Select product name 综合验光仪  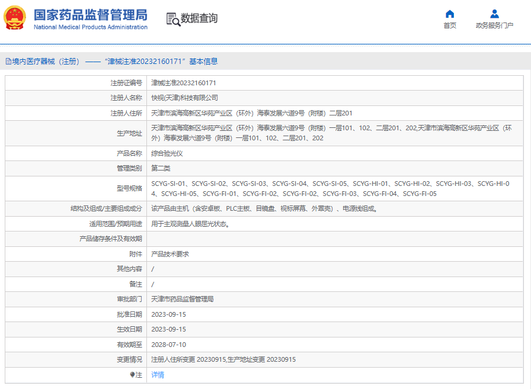pyautogui.click(x=167, y=153)
